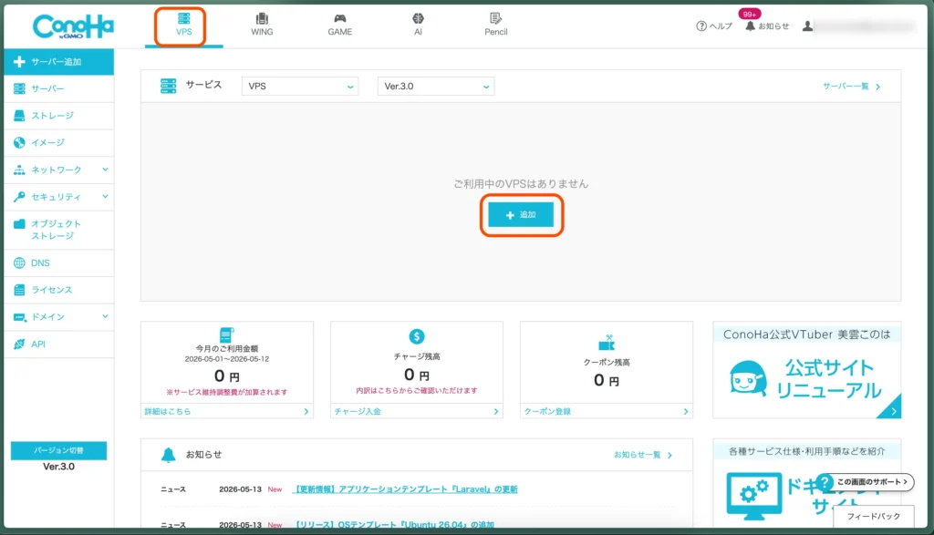Open the Ver.3.0 version dropdown
The image size is (934, 535).
(435, 87)
